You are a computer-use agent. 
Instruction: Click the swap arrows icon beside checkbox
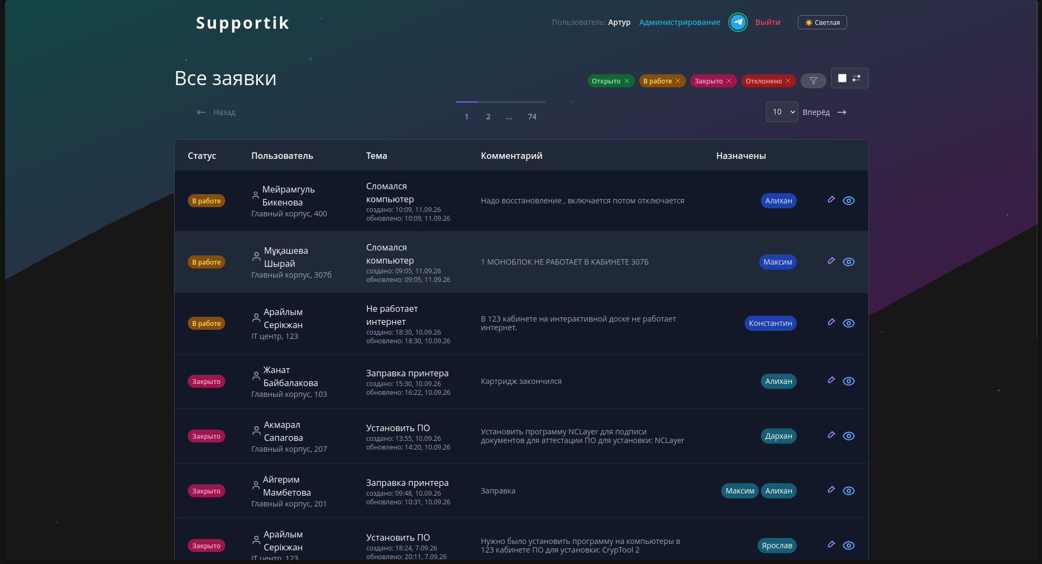coord(856,78)
